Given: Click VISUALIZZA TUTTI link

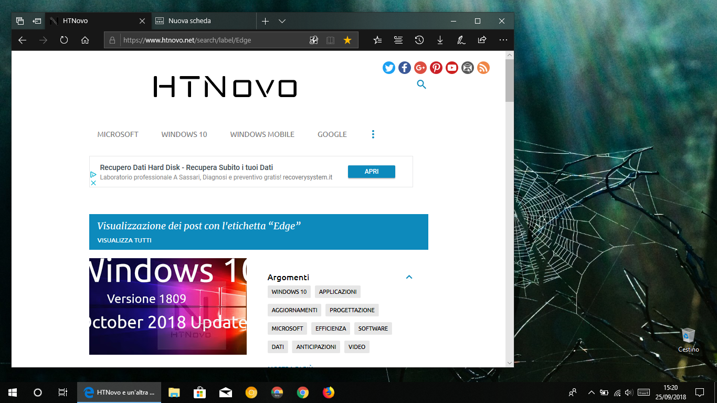Looking at the screenshot, I should tap(124, 240).
